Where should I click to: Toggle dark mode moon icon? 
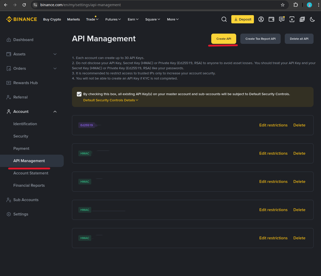pyautogui.click(x=313, y=19)
